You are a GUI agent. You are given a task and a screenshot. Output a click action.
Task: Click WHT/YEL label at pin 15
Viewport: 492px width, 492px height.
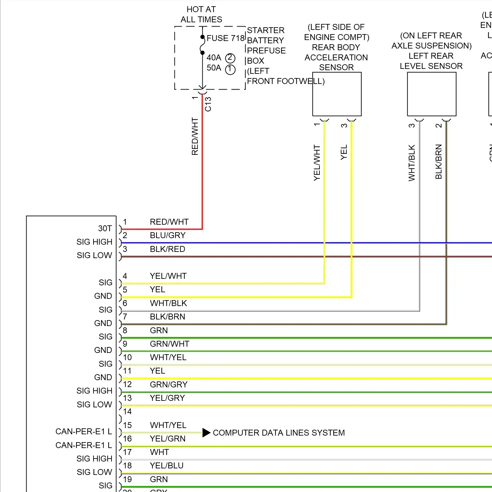pyautogui.click(x=168, y=425)
